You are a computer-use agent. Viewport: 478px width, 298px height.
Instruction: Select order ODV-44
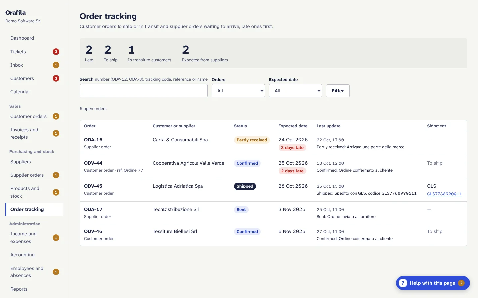pos(93,163)
